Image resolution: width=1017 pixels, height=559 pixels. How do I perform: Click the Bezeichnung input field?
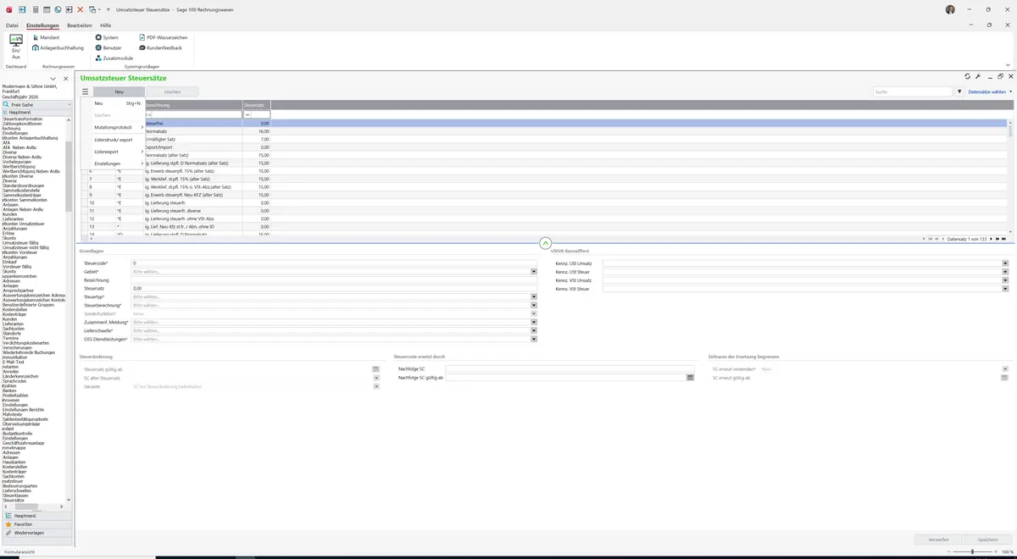click(x=334, y=280)
